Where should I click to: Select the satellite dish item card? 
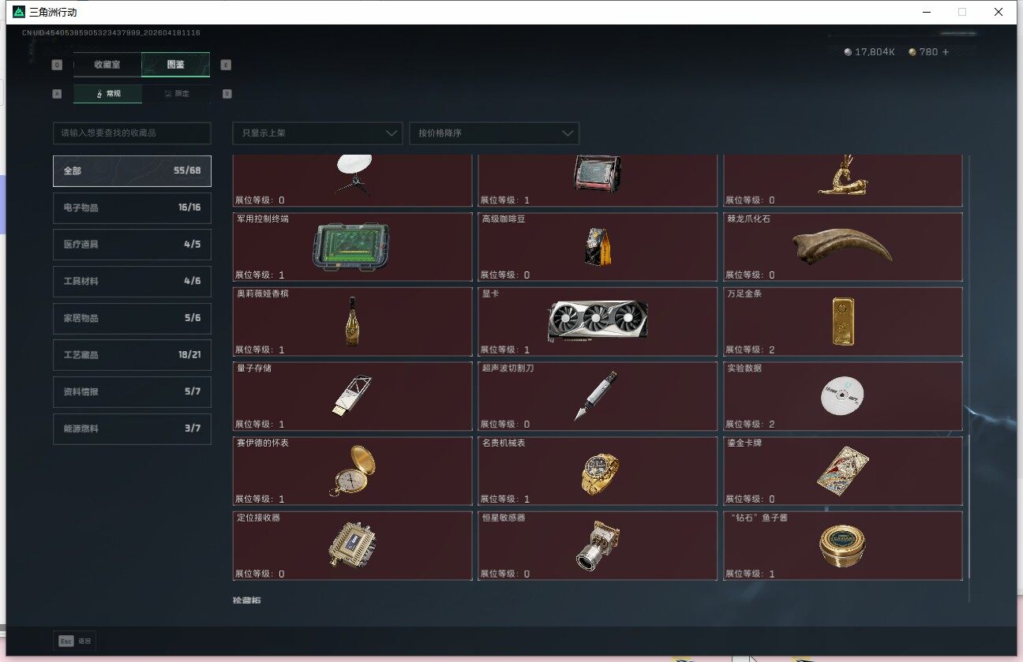coord(352,181)
